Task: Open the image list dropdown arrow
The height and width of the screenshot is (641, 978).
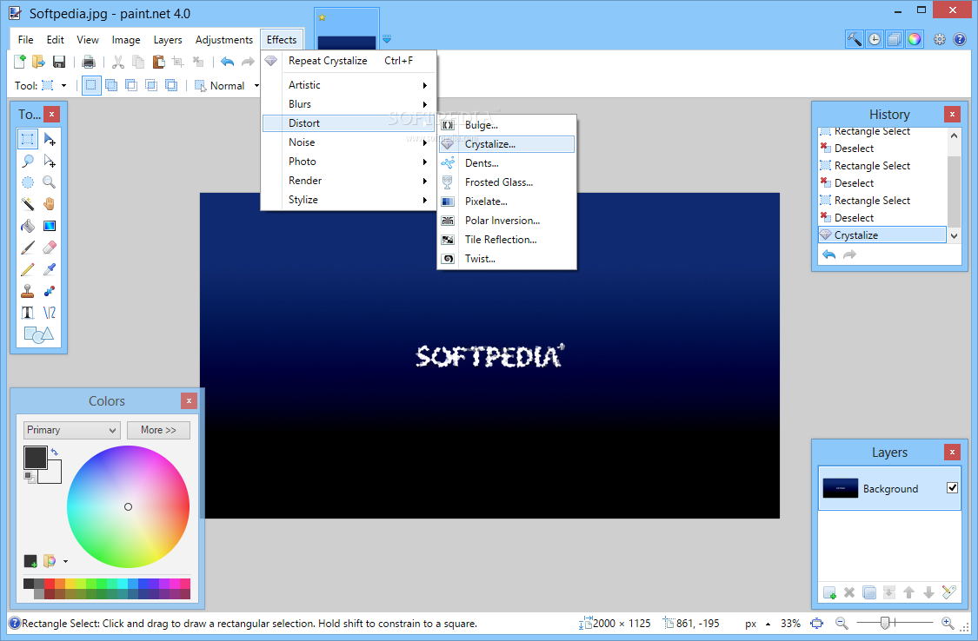Action: 387,39
